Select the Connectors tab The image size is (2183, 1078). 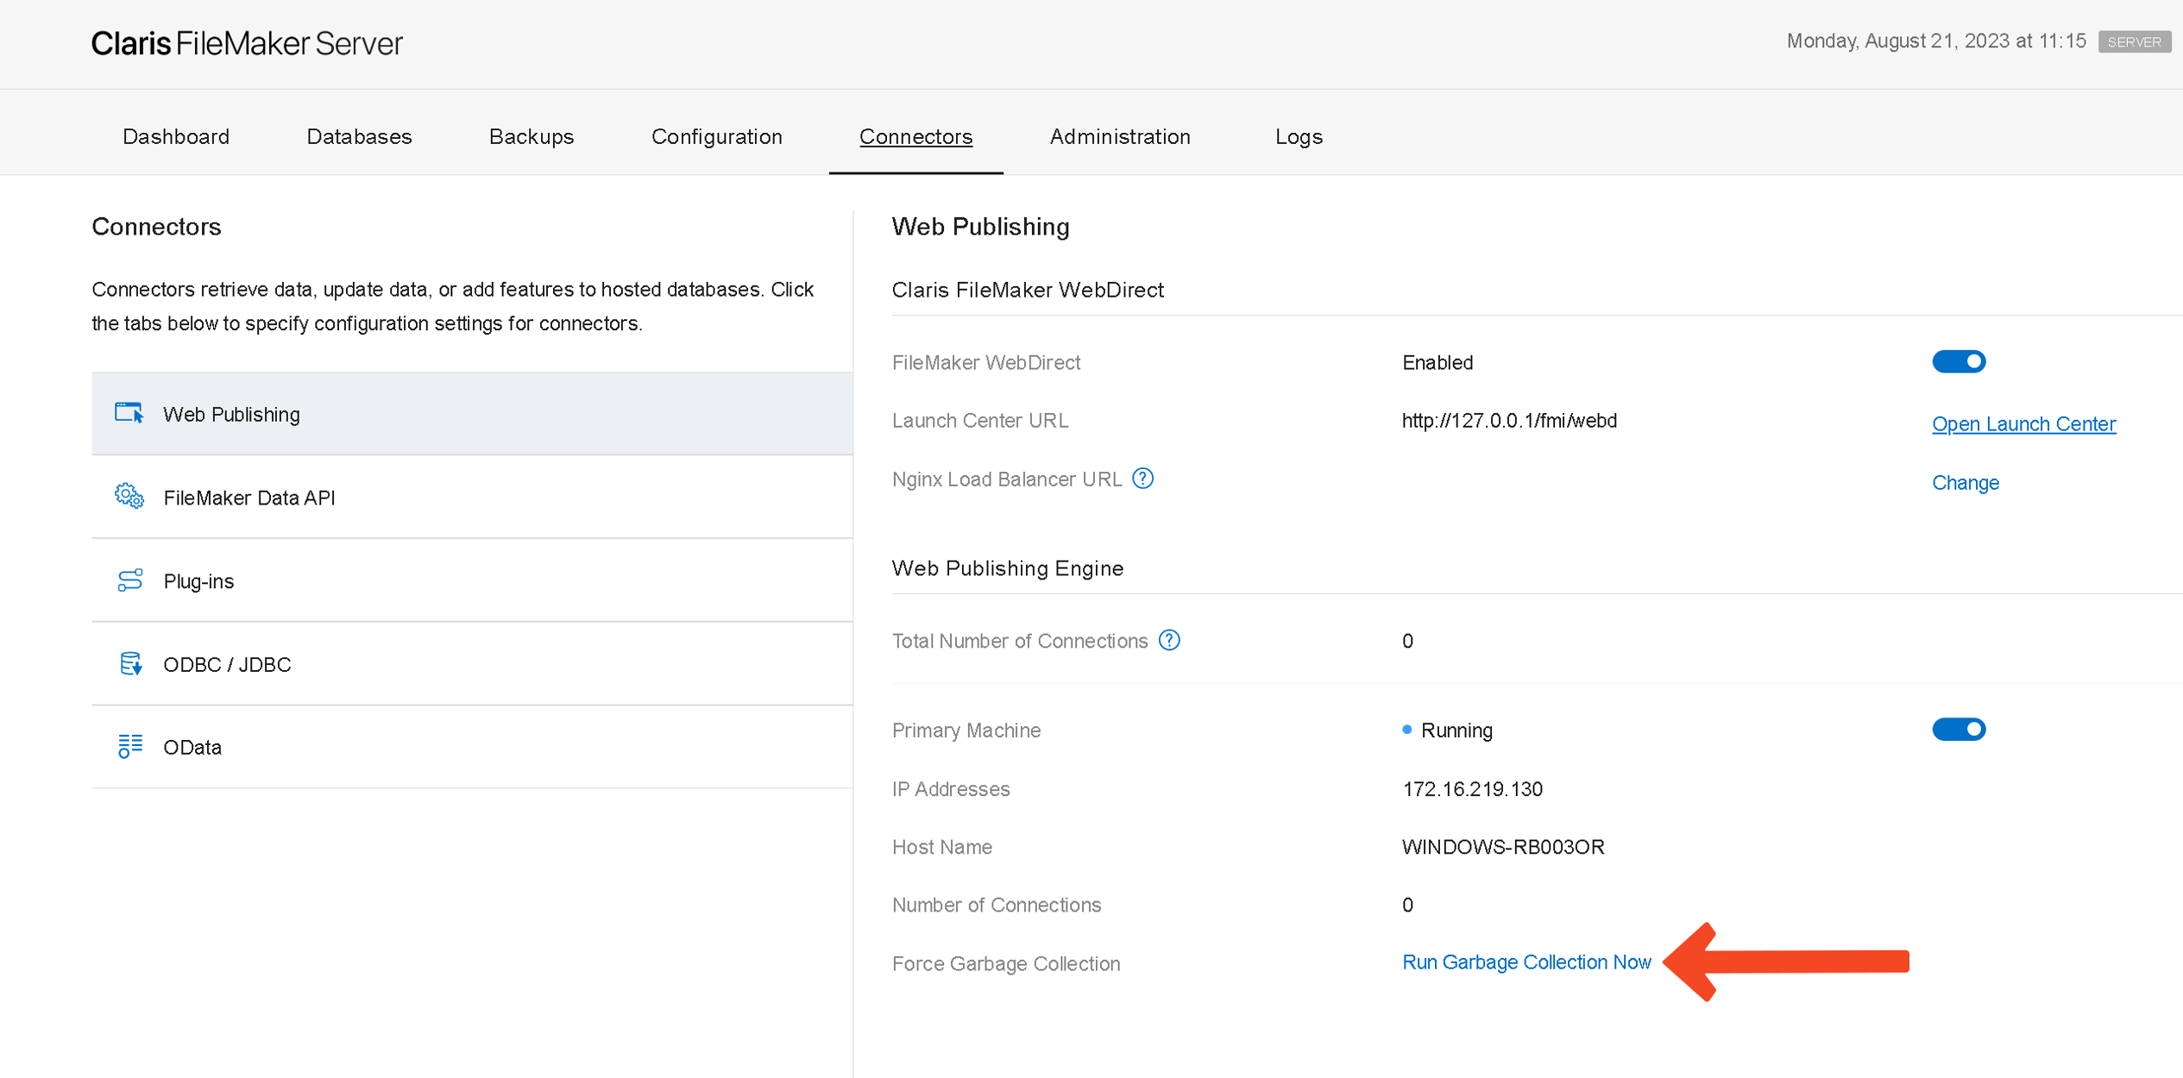click(915, 136)
